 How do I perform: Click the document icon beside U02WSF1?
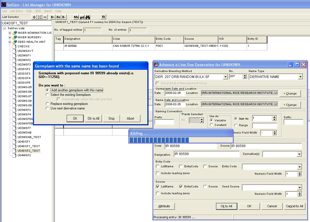tap(14, 55)
